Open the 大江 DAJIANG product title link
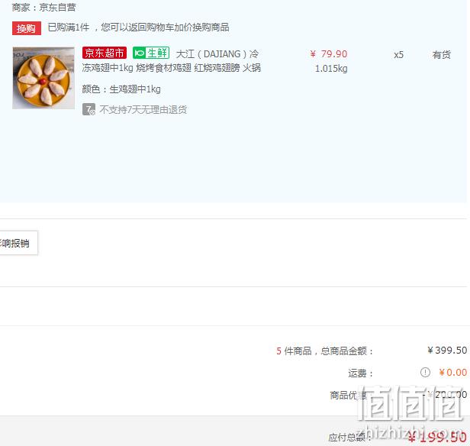Viewport: 470px width, 446px height. [172, 61]
